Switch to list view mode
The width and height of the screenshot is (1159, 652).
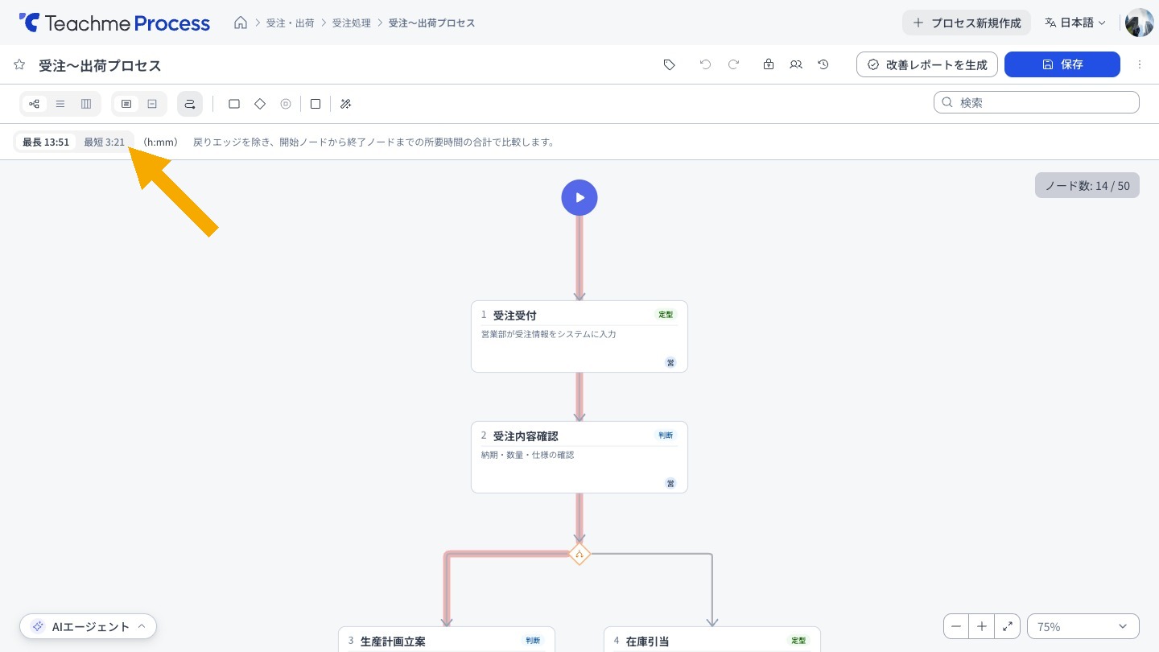click(x=60, y=104)
